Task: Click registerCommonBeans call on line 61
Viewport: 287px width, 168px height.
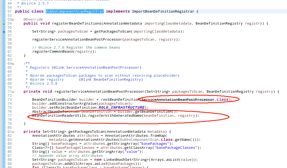Action: [53, 52]
